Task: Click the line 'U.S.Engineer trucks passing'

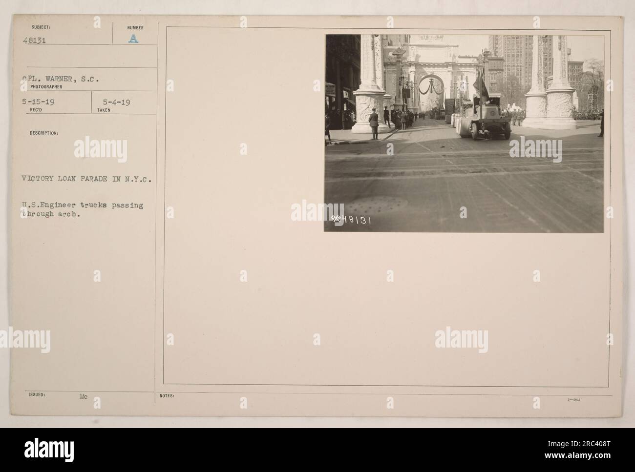Action: [83, 205]
